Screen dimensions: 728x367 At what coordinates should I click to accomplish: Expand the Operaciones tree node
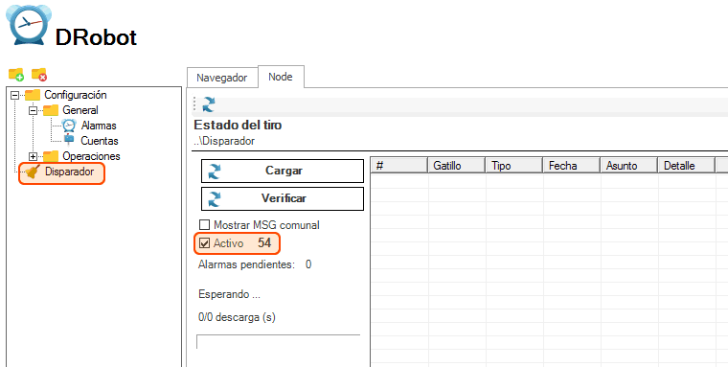click(x=33, y=156)
